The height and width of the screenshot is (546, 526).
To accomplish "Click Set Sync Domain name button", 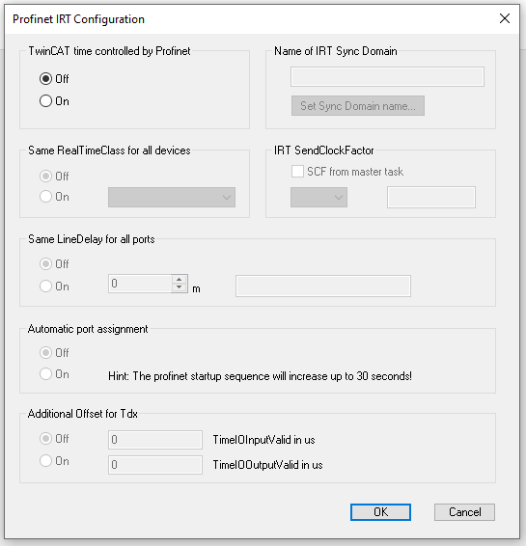I will 358,105.
